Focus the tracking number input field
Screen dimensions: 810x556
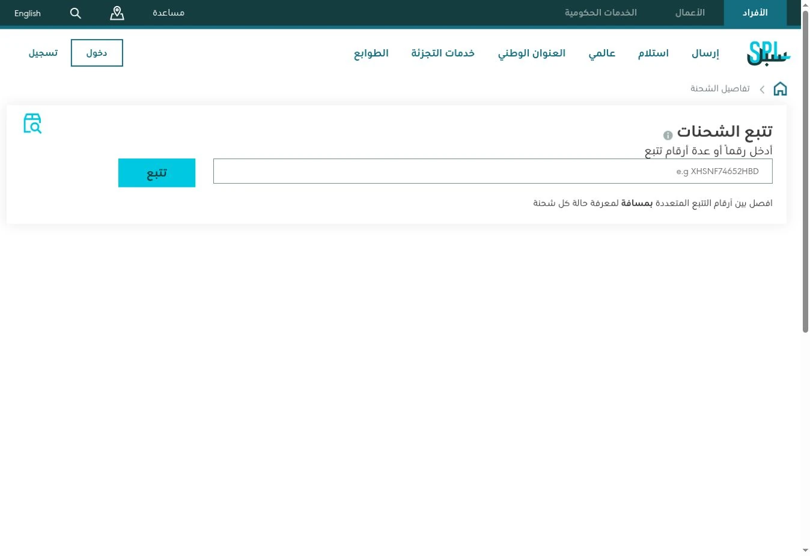(493, 171)
